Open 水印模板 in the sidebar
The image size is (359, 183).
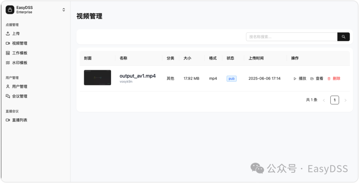17,63
